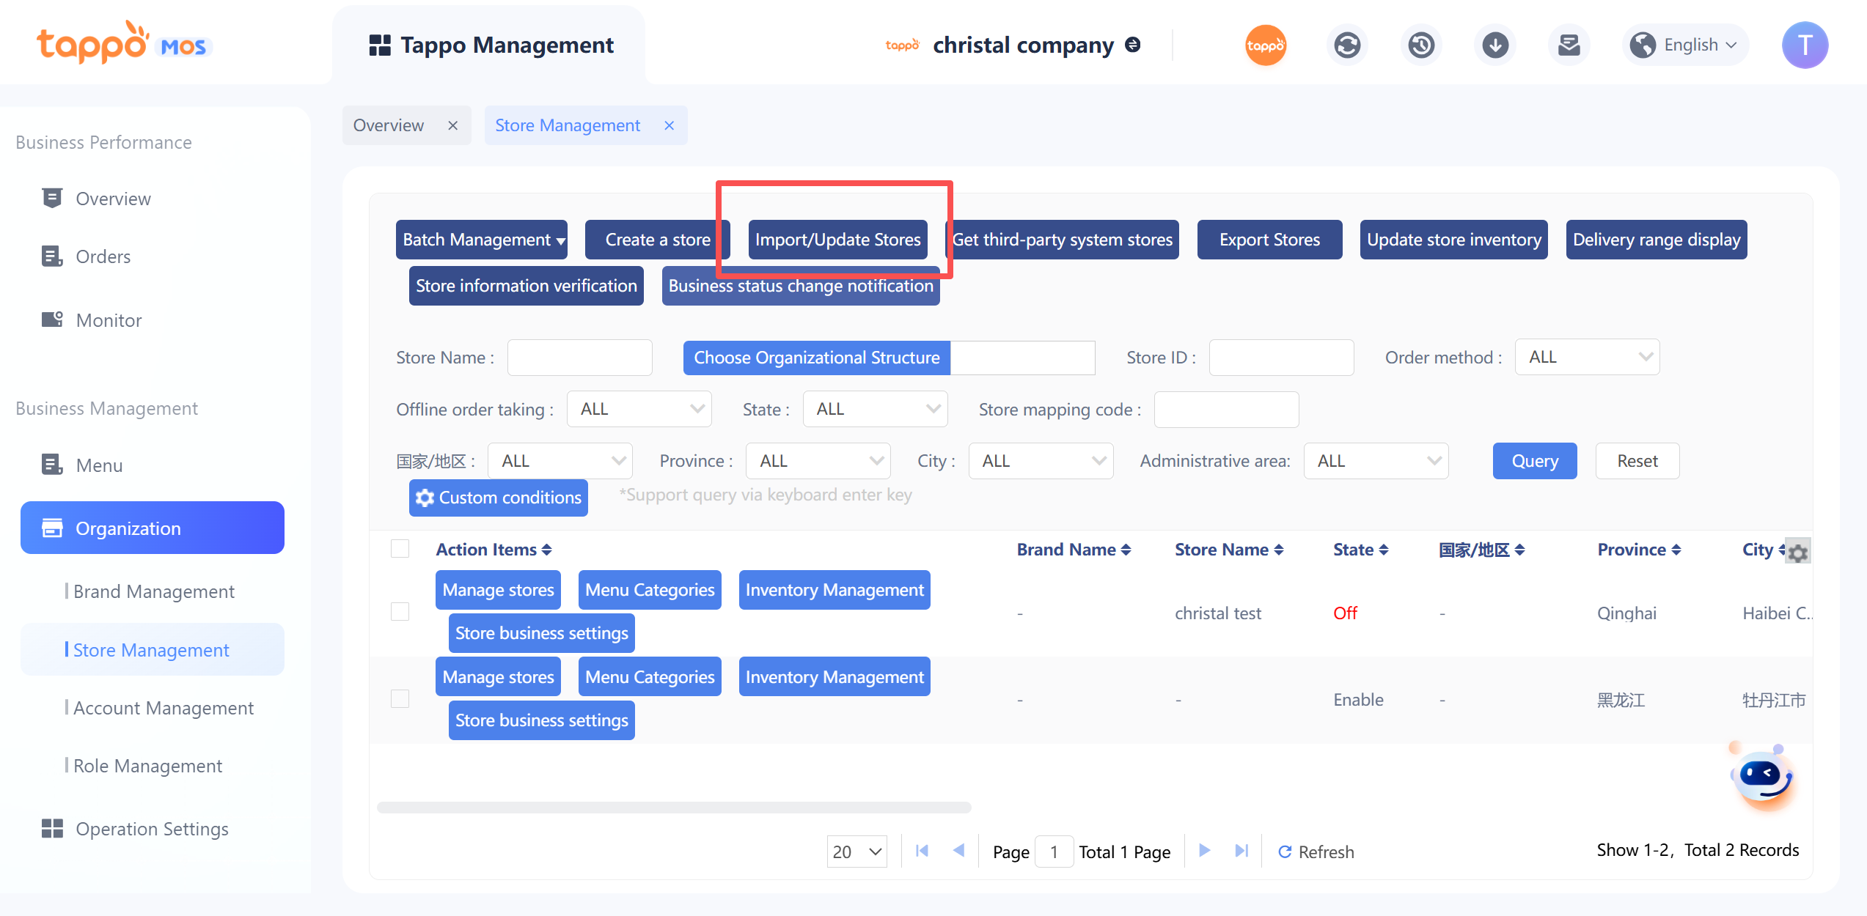This screenshot has width=1867, height=916.
Task: Open the Batch Management dropdown button
Action: [x=482, y=240]
